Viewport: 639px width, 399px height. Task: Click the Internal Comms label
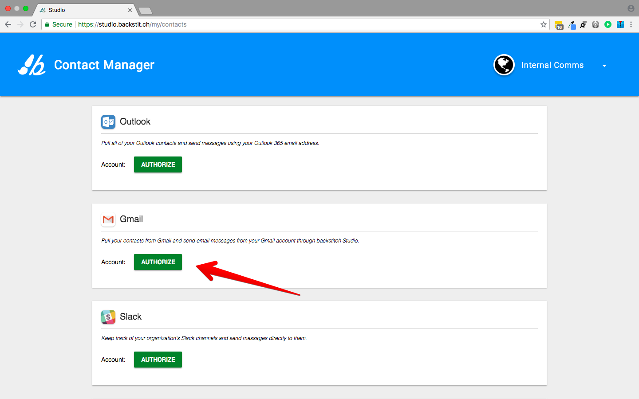552,65
